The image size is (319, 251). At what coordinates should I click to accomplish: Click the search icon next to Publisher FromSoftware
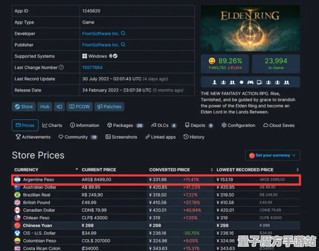pos(123,45)
